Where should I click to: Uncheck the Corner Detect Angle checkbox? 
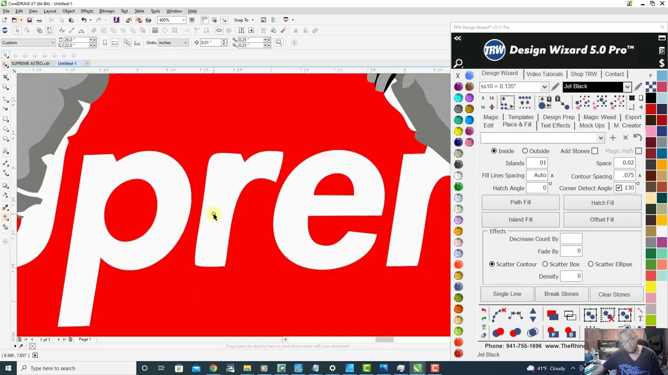[x=619, y=188]
